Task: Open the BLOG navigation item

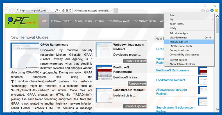Action: point(89,21)
